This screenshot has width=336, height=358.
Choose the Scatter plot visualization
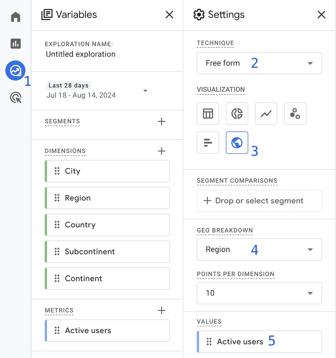tap(295, 114)
